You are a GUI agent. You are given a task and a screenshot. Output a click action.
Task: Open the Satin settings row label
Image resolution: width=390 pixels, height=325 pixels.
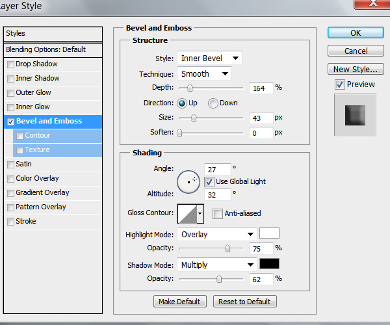[x=23, y=164]
